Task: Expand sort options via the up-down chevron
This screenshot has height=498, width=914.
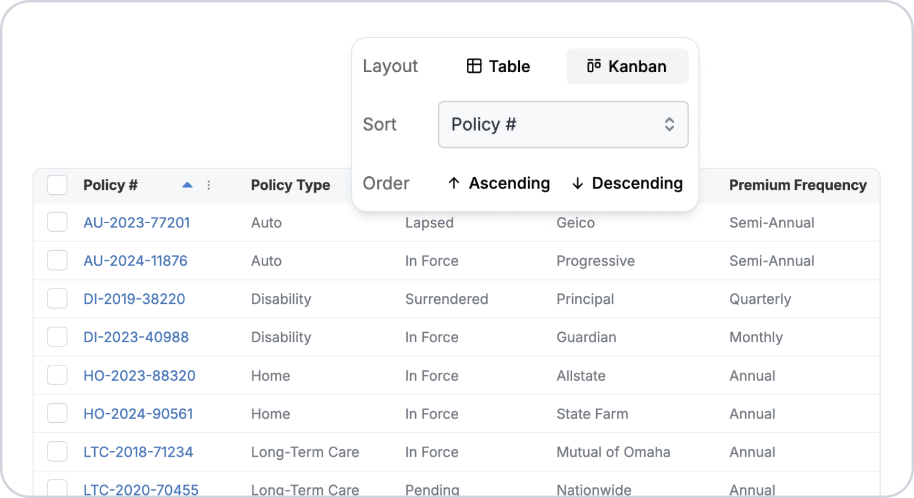Action: 669,124
